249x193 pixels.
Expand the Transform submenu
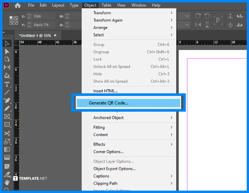102,13
